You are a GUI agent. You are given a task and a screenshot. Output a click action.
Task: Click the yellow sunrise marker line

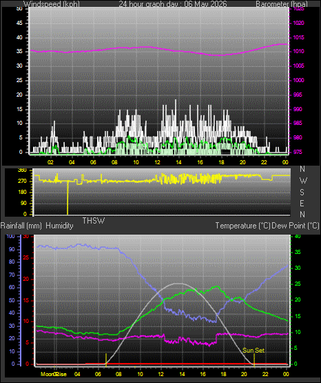(106, 360)
